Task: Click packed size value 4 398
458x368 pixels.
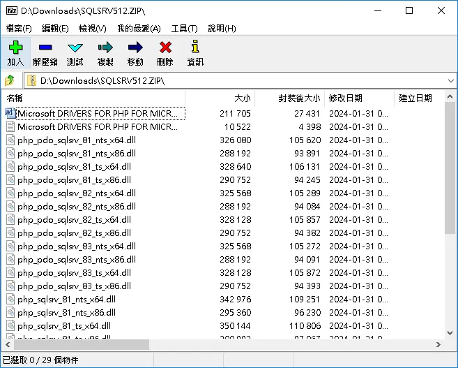Action: click(310, 126)
